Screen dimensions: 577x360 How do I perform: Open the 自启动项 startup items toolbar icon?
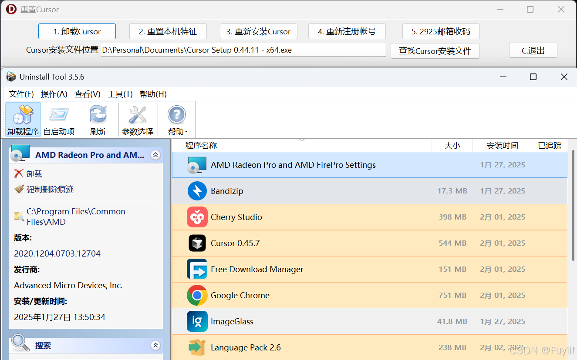click(59, 120)
